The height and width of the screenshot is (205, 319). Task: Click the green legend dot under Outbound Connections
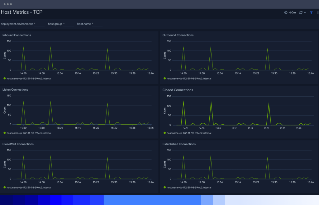click(164, 79)
